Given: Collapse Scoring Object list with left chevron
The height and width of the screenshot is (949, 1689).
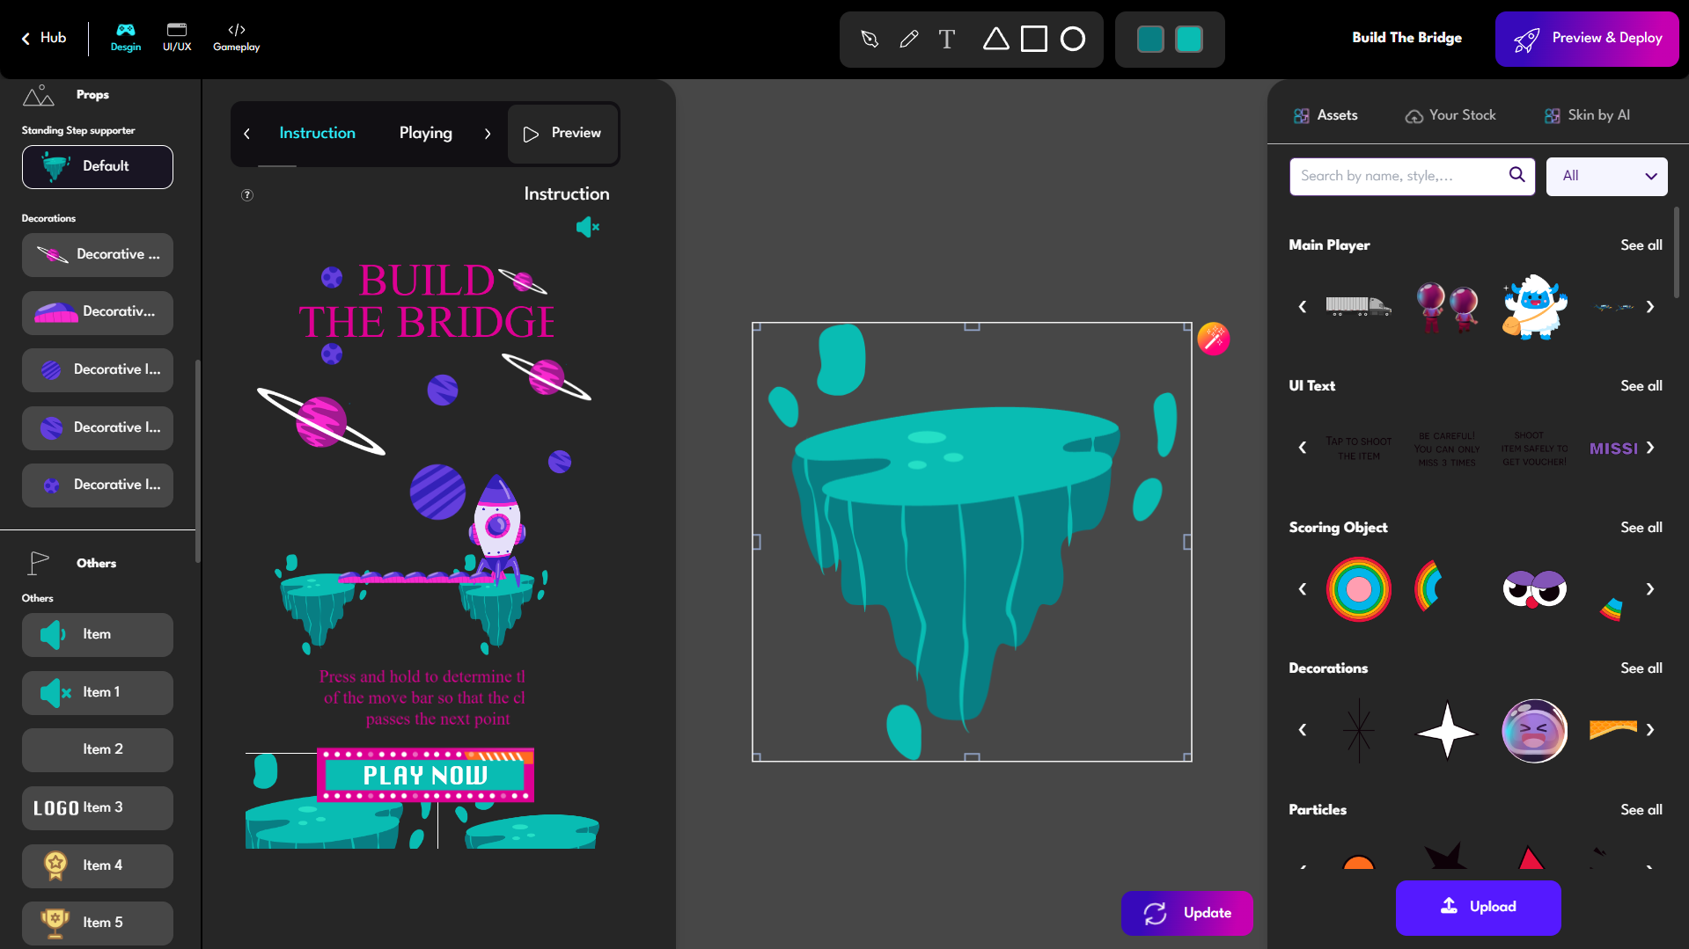Looking at the screenshot, I should pos(1303,588).
